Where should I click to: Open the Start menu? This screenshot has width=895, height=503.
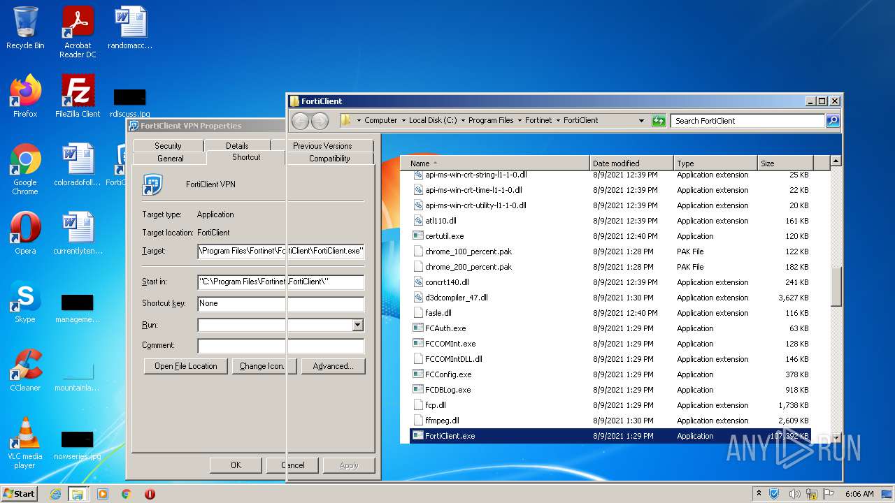[x=19, y=494]
